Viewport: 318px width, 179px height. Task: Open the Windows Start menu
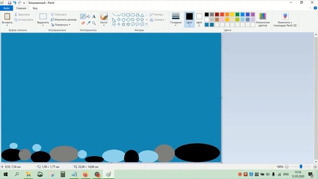(5, 175)
